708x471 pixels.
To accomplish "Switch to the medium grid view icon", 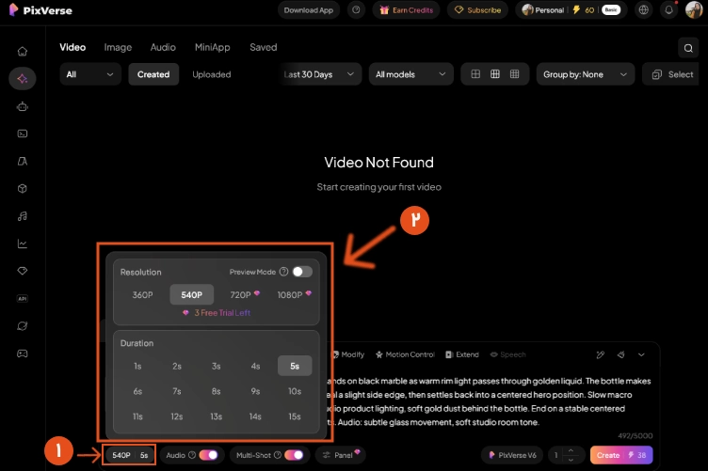I will (x=495, y=74).
